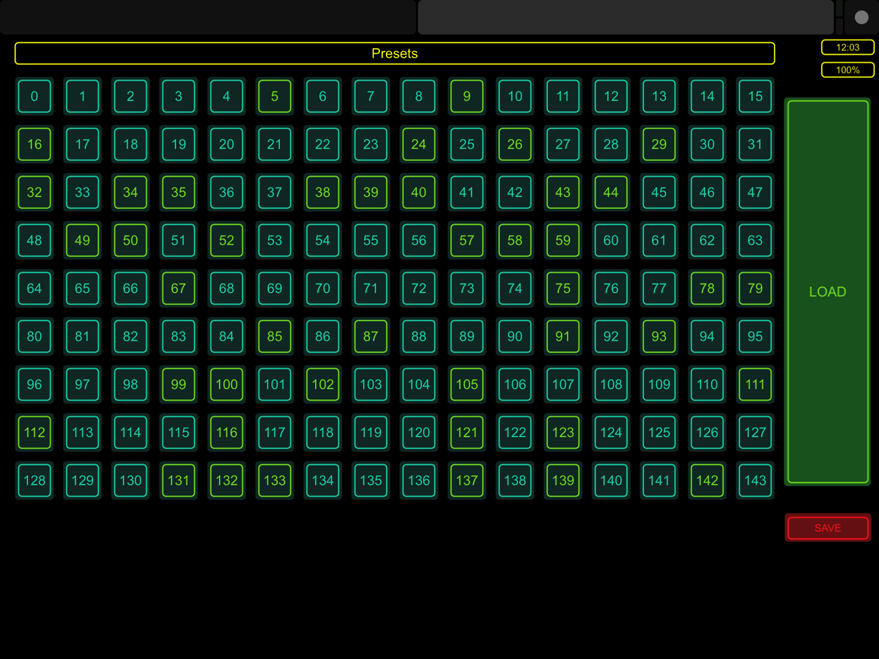Select preset number 75
This screenshot has width=879, height=659.
click(x=563, y=288)
